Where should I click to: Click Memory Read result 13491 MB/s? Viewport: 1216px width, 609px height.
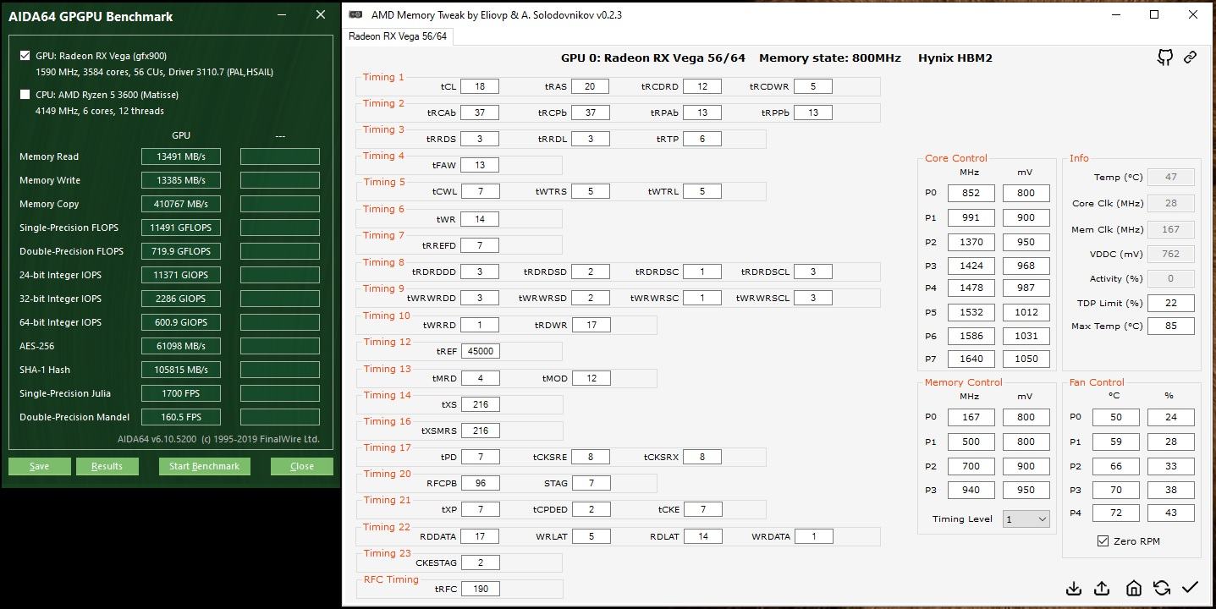[181, 156]
